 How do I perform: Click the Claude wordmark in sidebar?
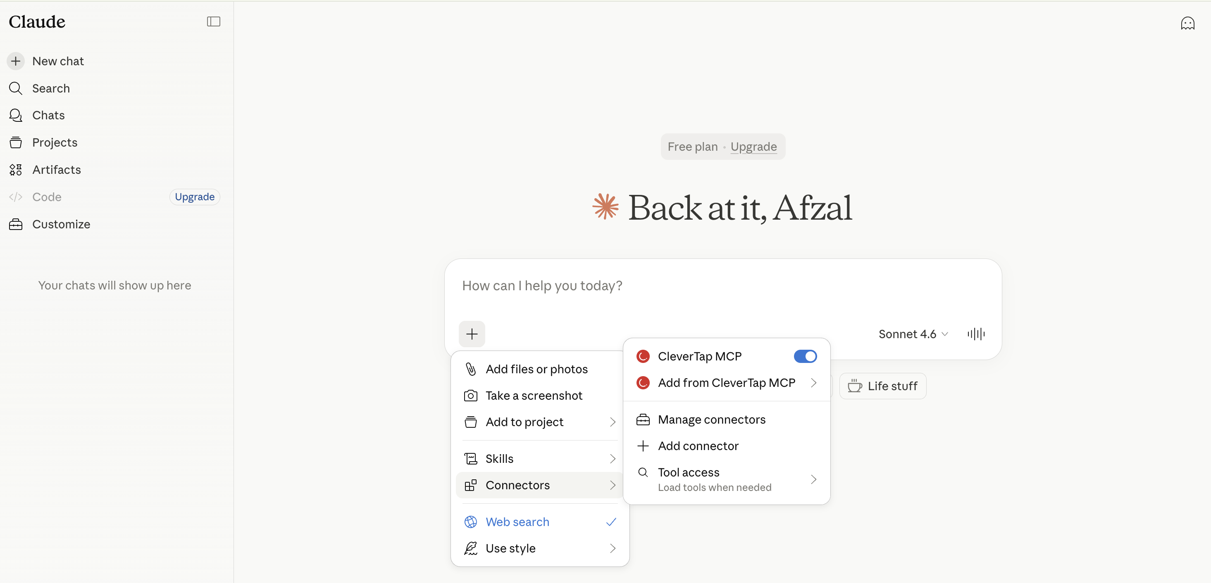pyautogui.click(x=37, y=21)
